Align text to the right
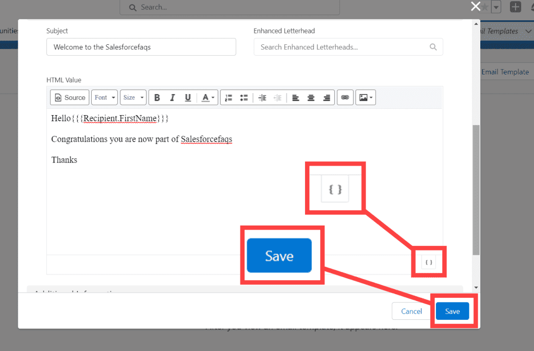Screen dimensions: 534x351 326,97
